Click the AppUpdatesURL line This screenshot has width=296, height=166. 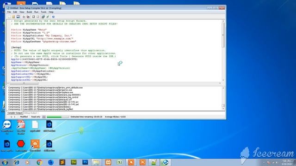30,80
